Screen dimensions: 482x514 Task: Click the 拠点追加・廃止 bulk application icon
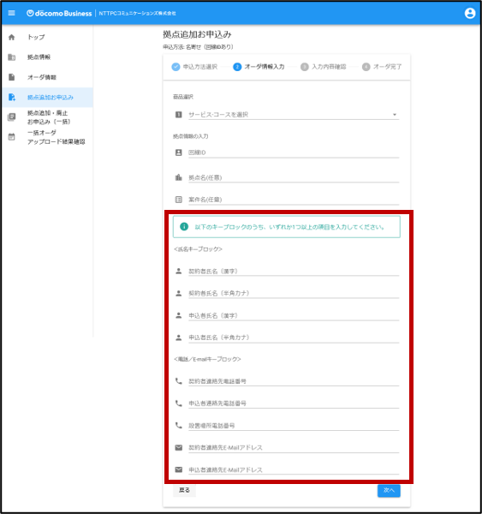tap(11, 117)
